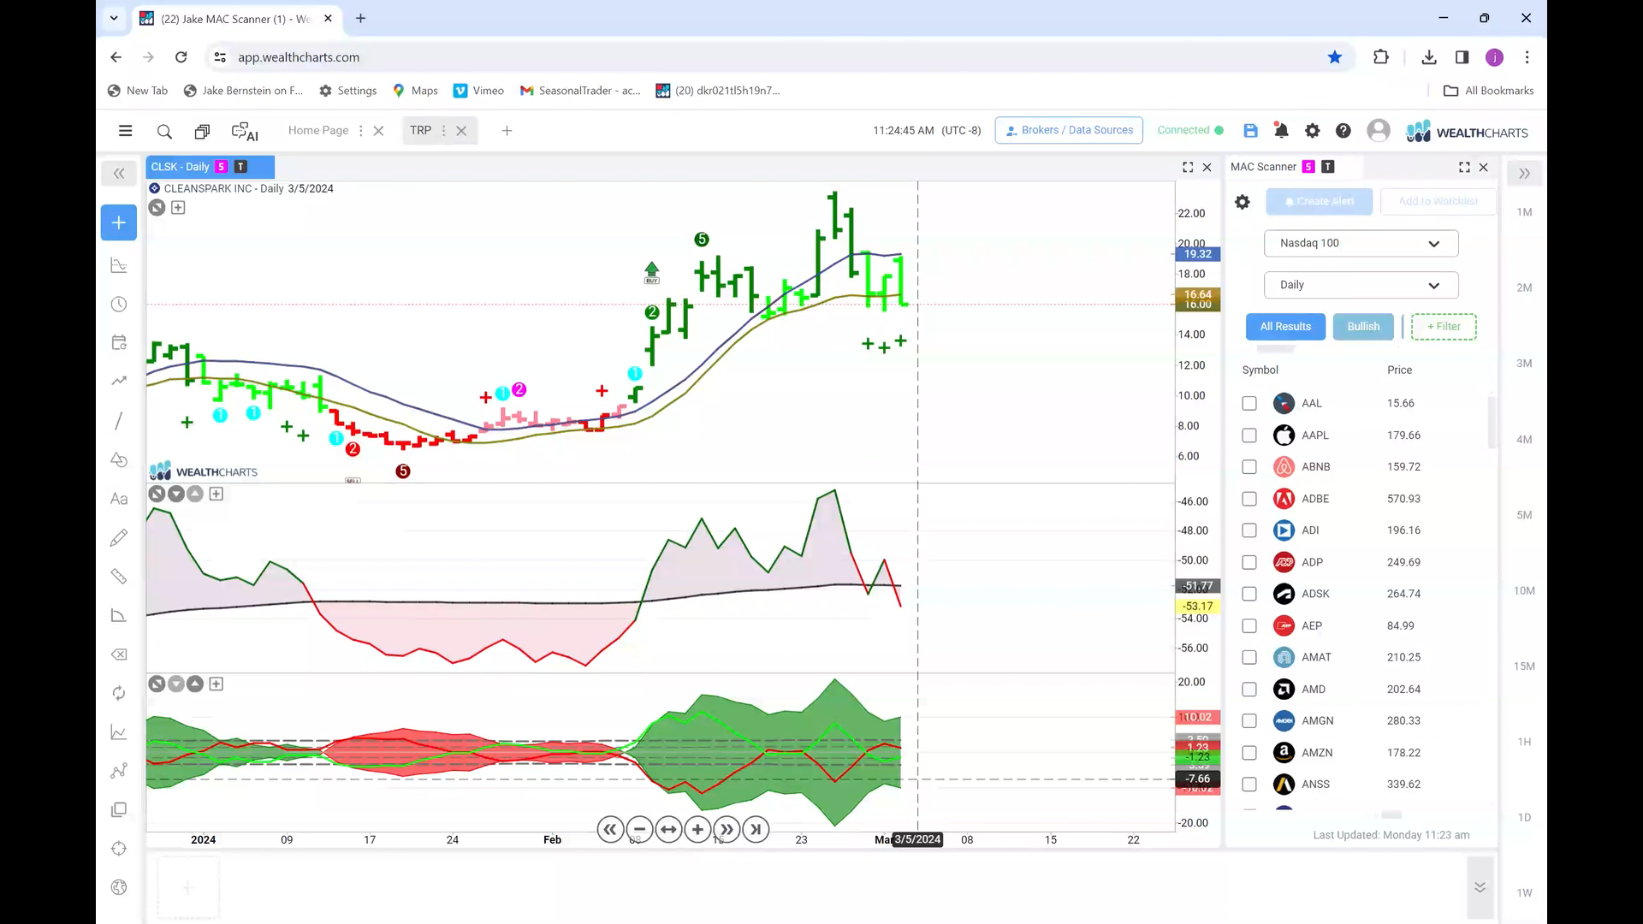
Task: Click the Create Alert button
Action: click(1320, 202)
